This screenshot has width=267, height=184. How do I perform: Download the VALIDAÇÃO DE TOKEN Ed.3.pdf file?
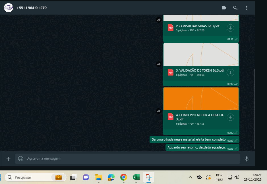coord(230,72)
